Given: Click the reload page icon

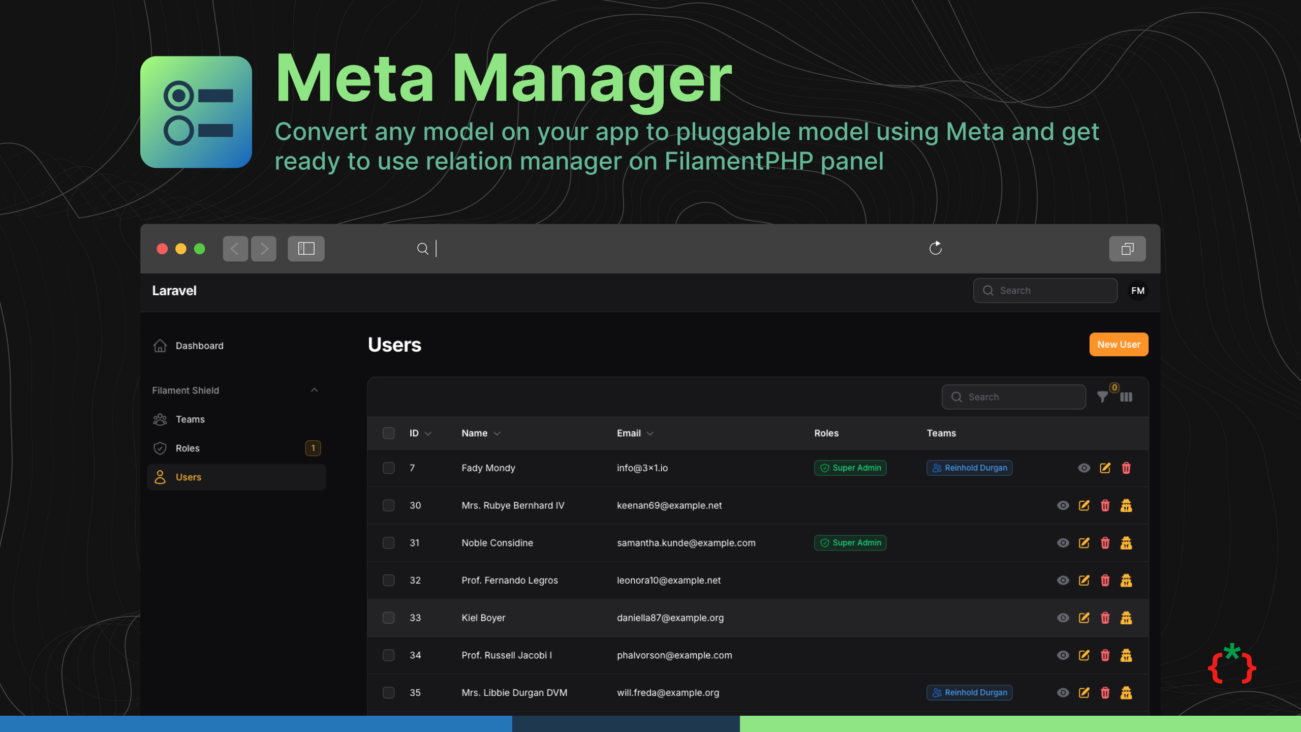Looking at the screenshot, I should [x=935, y=248].
